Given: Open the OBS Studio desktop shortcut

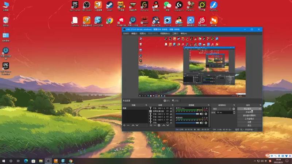Looking at the screenshot, I should (87, 6).
